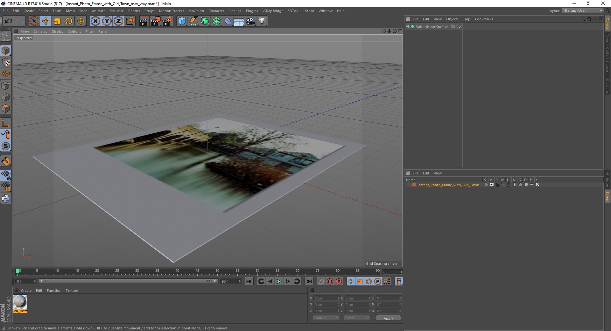Open viewport Cameras menu

tap(40, 32)
